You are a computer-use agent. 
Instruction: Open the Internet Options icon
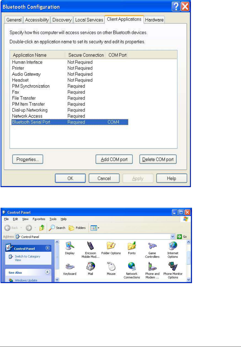pos(173,250)
